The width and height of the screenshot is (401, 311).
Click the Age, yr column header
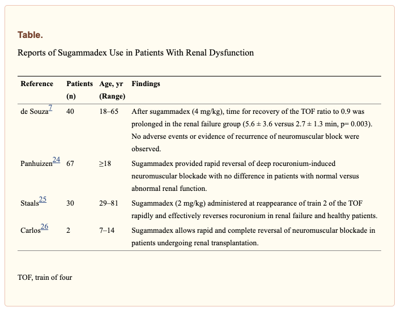click(111, 84)
